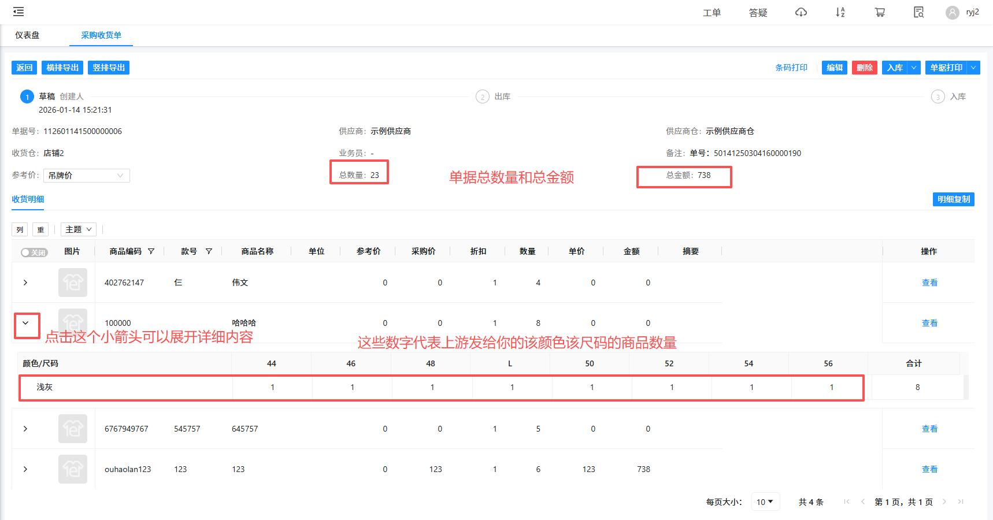Toggle the 列 view button
The height and width of the screenshot is (520, 993).
coord(20,230)
